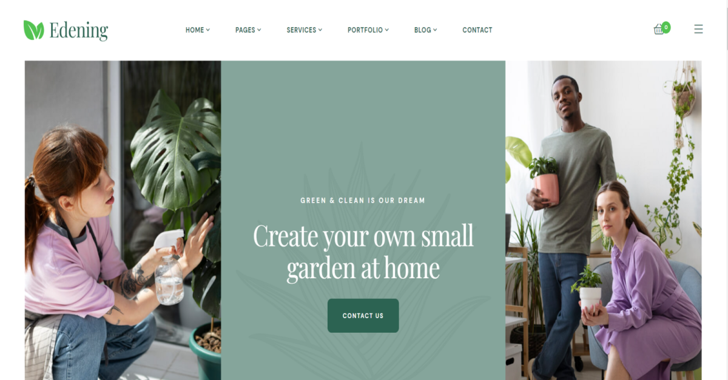
Task: Select the SERVICES navigation item
Action: 302,30
